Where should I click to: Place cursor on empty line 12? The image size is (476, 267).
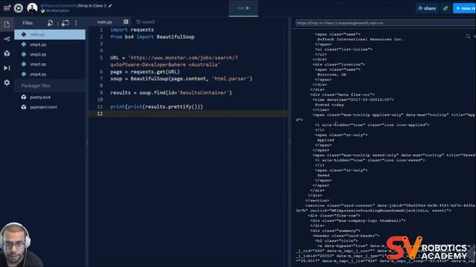[188, 113]
